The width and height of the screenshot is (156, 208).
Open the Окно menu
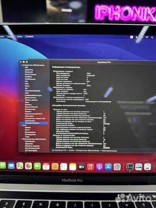[x=20, y=37]
